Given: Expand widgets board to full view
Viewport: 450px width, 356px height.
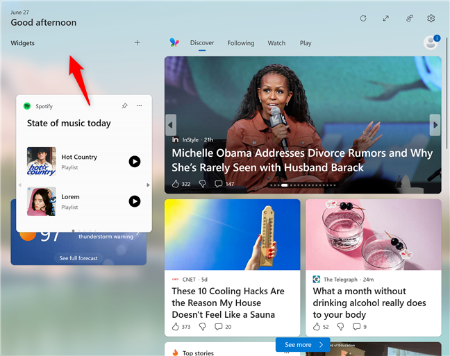Looking at the screenshot, I should (x=386, y=18).
